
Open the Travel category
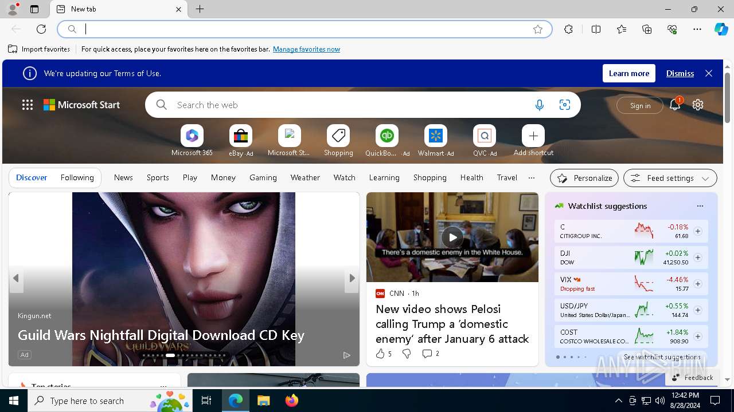tap(507, 177)
